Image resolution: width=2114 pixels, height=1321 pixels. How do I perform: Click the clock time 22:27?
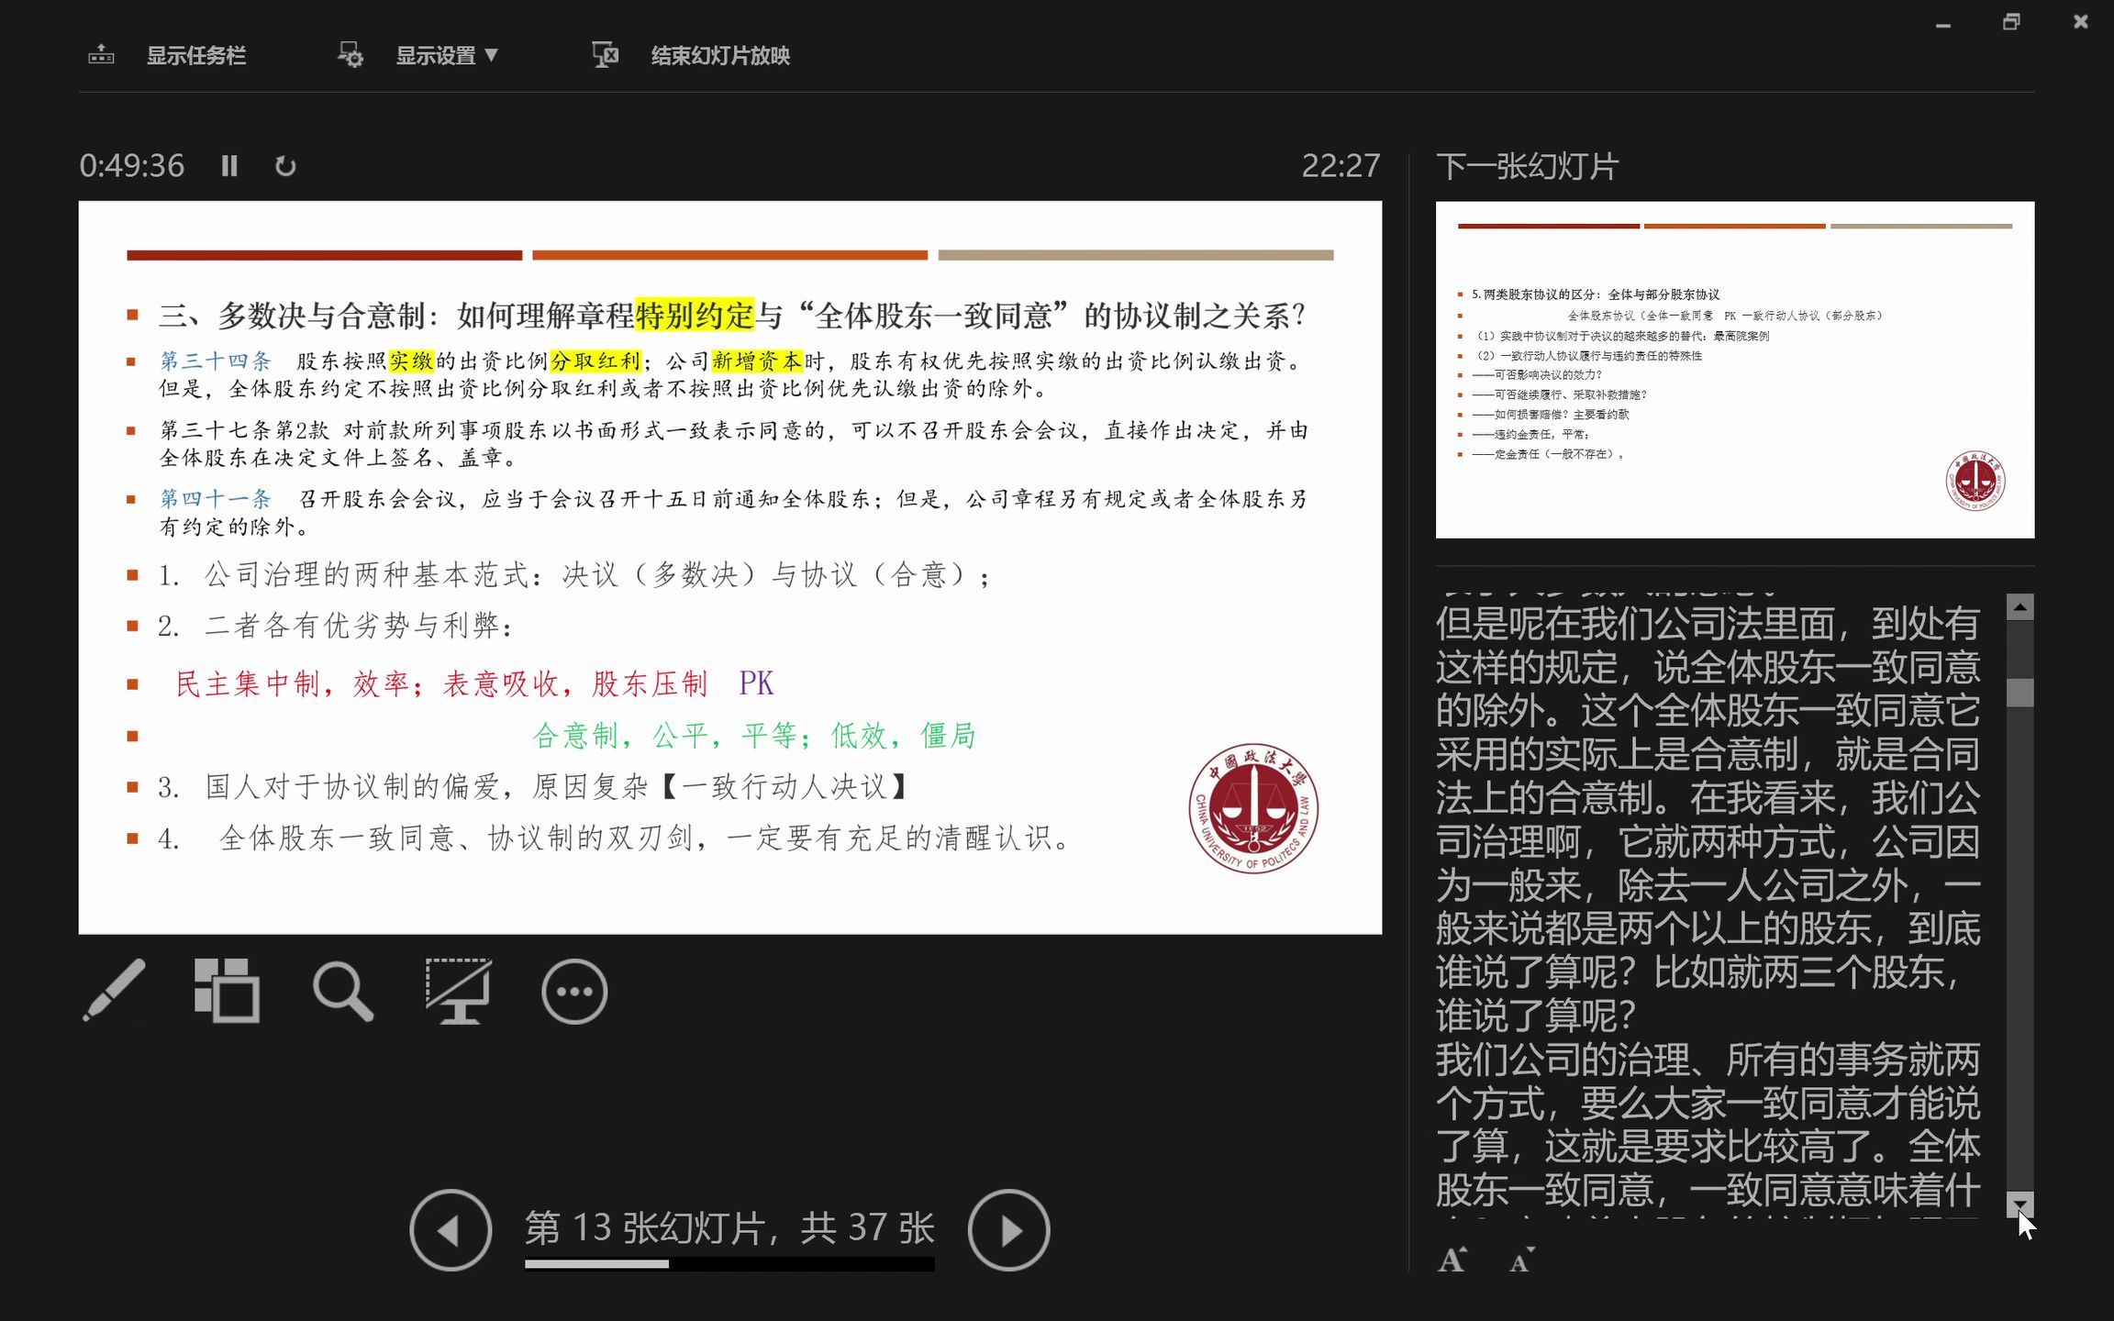[1341, 166]
